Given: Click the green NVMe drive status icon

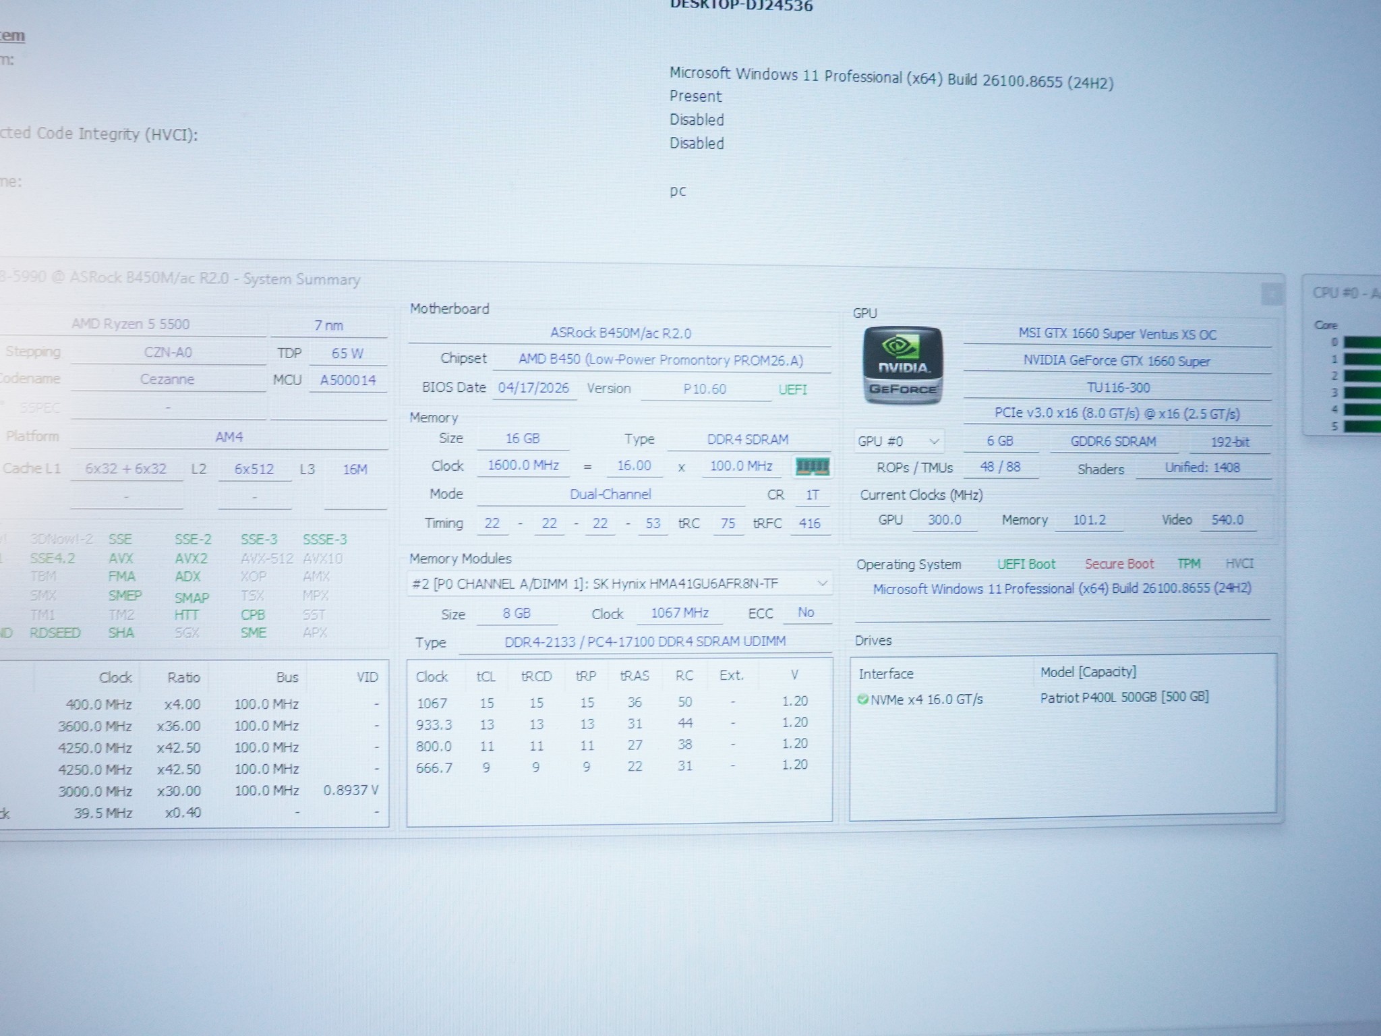Looking at the screenshot, I should pos(862,699).
